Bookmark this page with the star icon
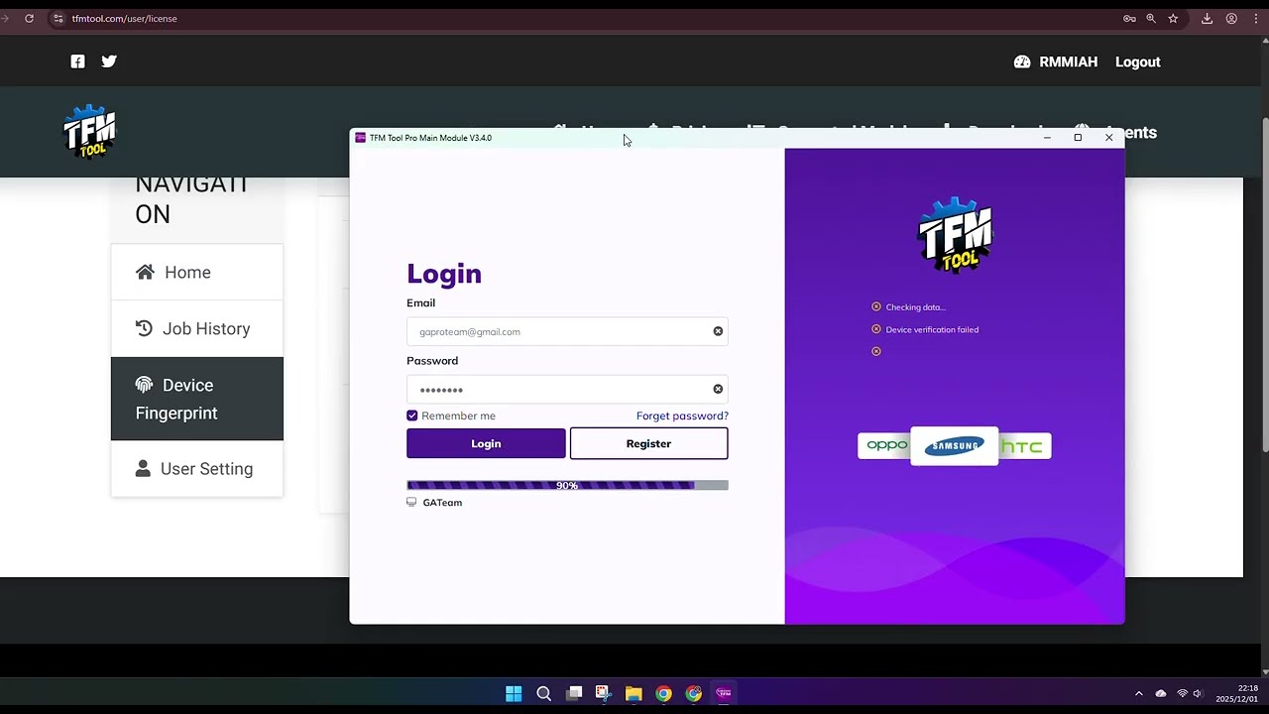 coord(1173,18)
